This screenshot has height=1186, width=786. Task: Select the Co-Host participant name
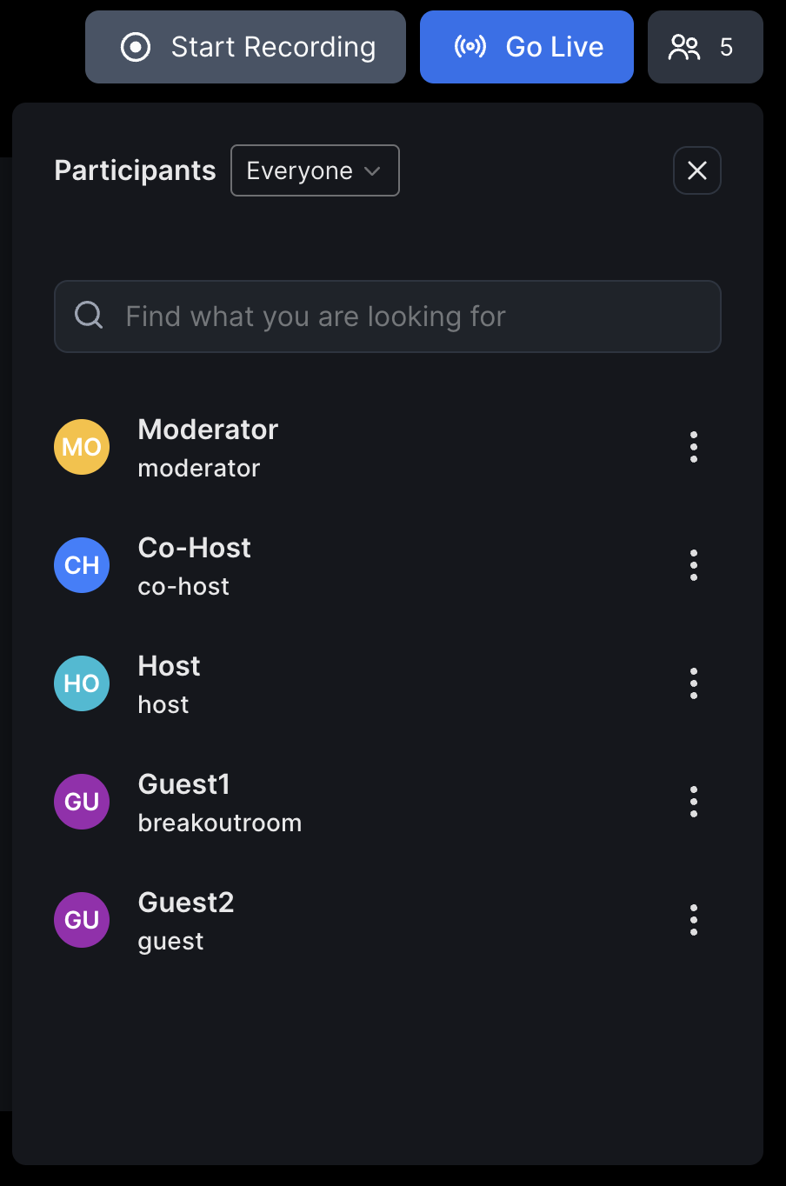coord(194,548)
